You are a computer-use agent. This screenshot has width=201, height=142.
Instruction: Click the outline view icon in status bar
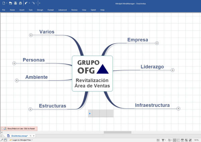178,140
